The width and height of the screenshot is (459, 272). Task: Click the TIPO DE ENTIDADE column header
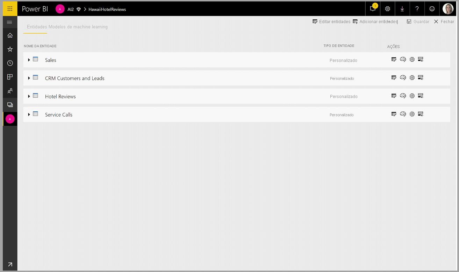(x=339, y=46)
